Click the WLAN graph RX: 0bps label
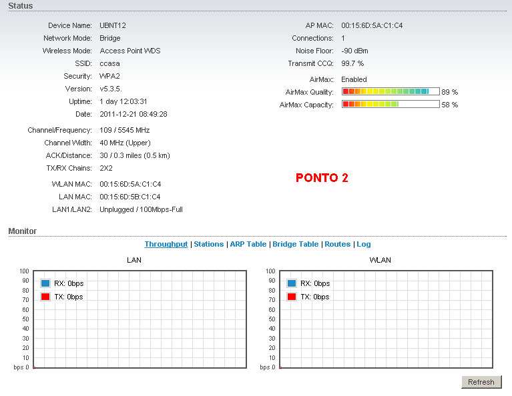Viewport: 512px width, 396px height. click(315, 283)
